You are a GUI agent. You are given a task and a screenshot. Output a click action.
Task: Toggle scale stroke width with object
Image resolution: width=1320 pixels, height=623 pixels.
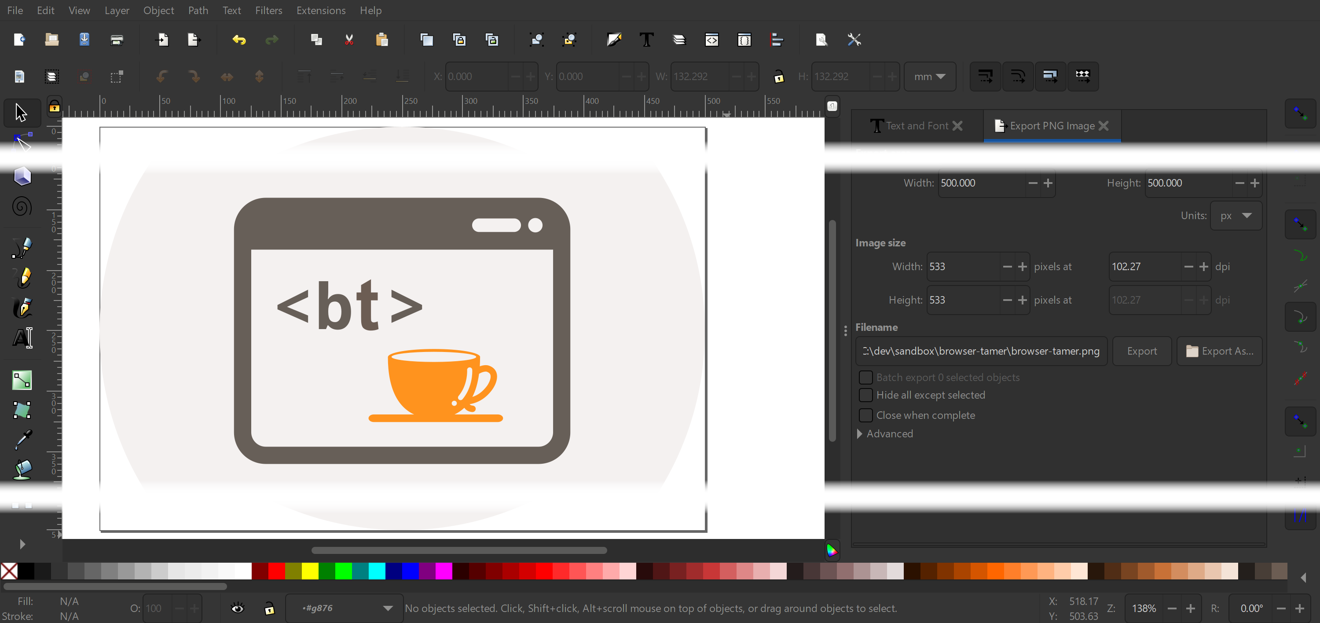click(985, 77)
